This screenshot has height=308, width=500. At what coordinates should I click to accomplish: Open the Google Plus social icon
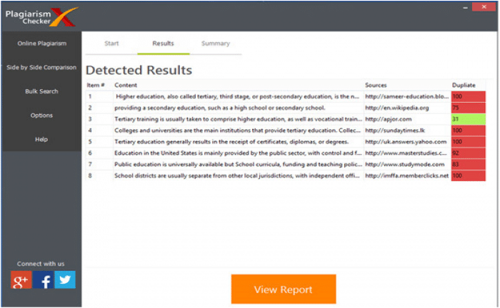21,280
